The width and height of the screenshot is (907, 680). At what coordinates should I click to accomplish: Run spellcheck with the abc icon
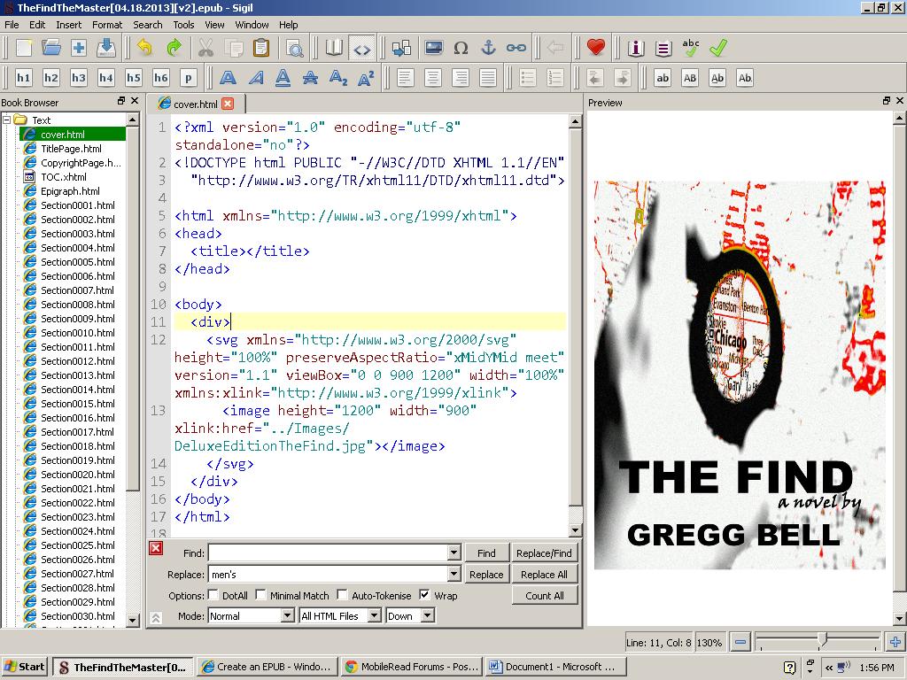(x=691, y=48)
